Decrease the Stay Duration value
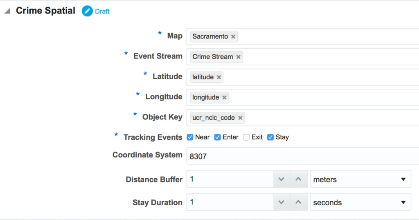419x220 pixels. point(282,202)
